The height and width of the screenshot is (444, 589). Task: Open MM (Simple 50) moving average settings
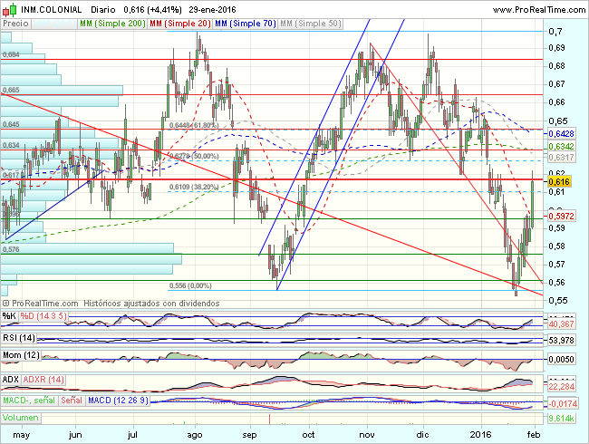pyautogui.click(x=310, y=24)
